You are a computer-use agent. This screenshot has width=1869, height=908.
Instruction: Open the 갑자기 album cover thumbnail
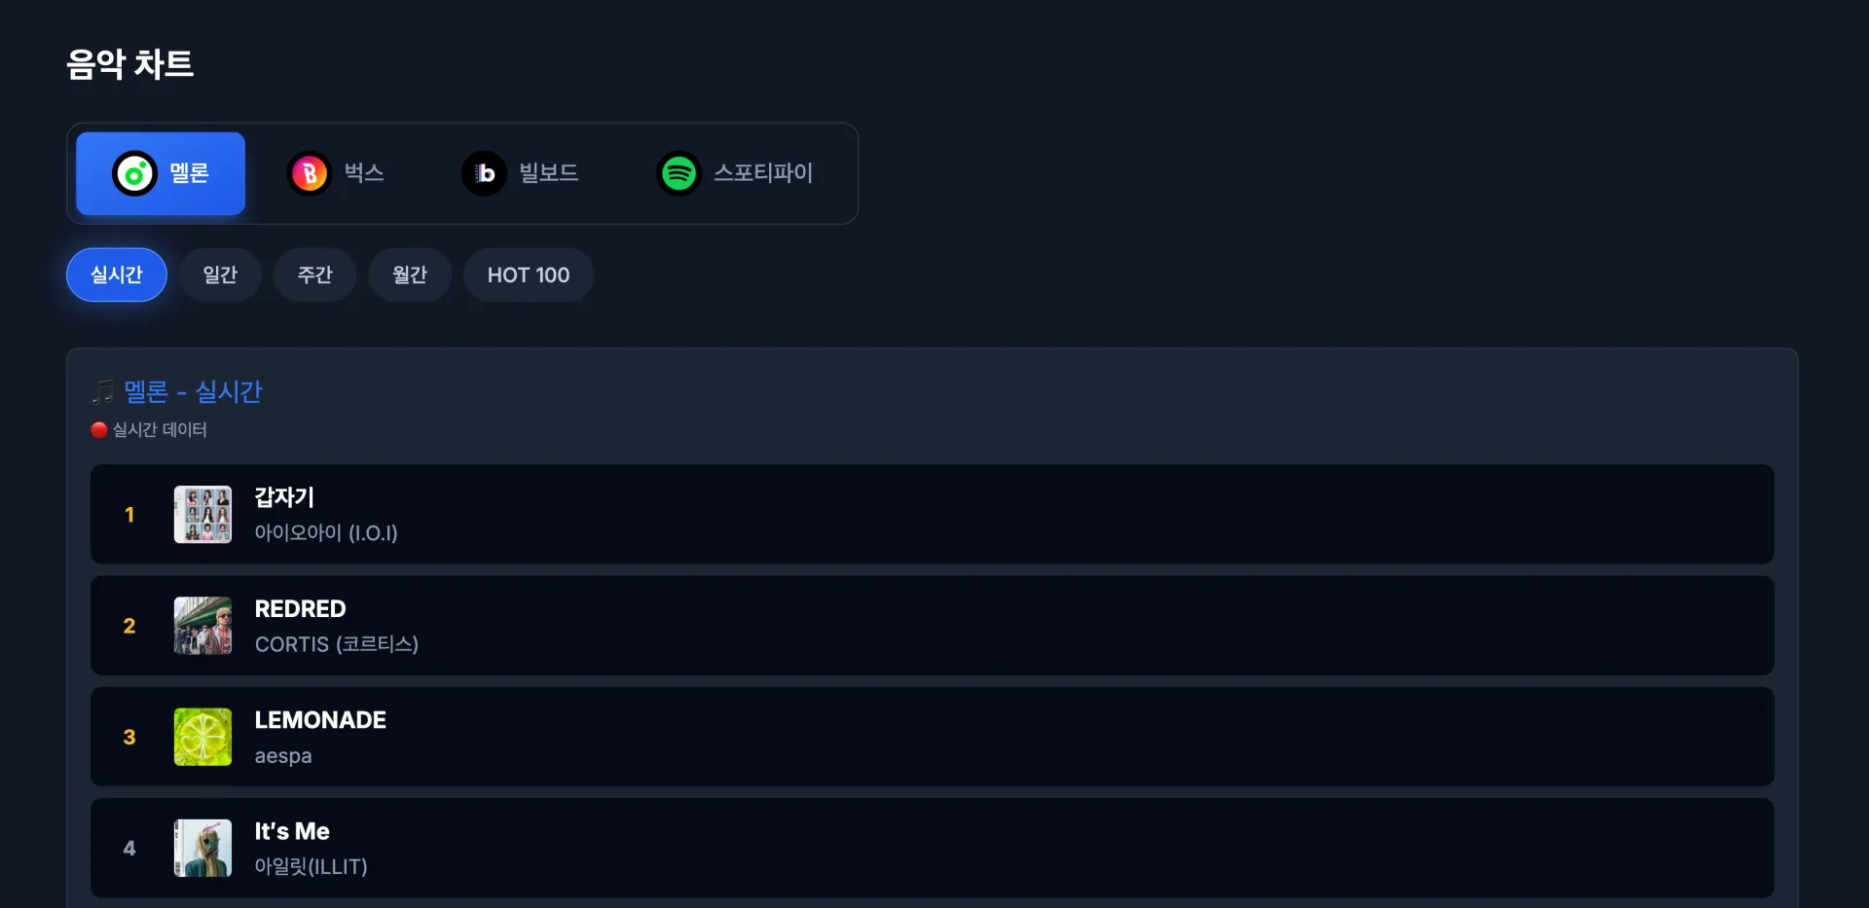202,514
